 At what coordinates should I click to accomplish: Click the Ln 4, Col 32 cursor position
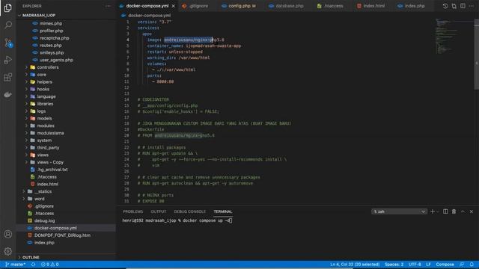point(355,265)
